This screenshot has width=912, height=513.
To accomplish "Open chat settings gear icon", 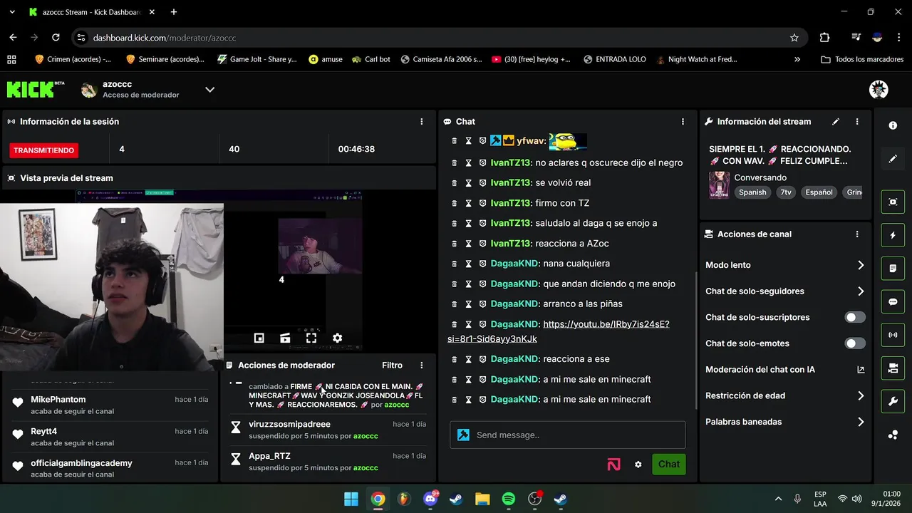I will 638,465.
